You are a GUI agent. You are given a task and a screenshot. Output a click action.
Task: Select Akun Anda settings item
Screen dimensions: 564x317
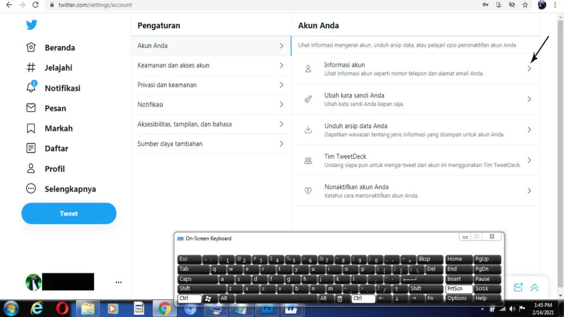point(211,46)
